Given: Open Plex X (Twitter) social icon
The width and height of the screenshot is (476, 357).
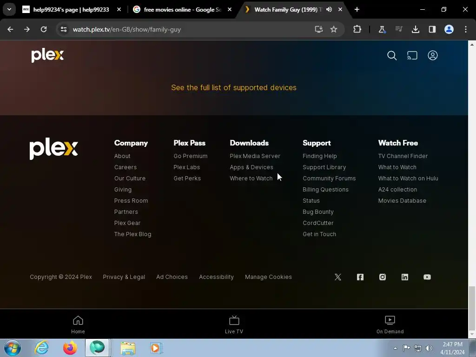Looking at the screenshot, I should pyautogui.click(x=338, y=277).
